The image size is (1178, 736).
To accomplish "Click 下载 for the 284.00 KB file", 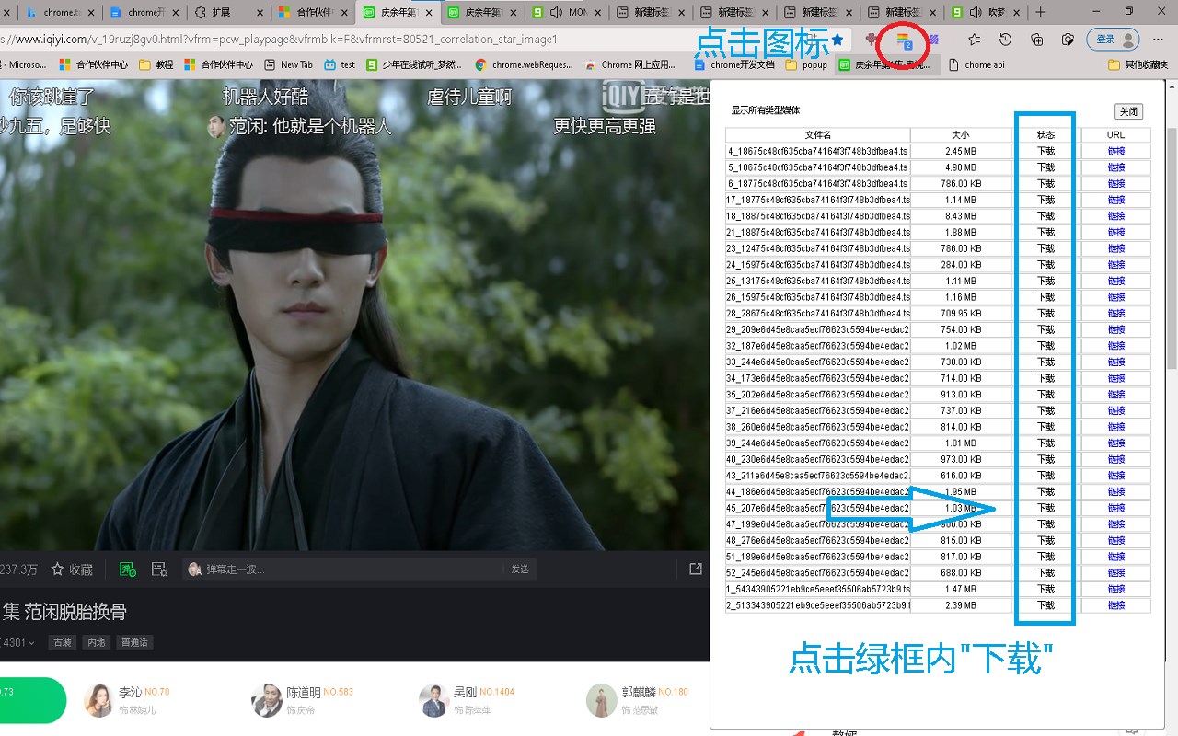I will point(1046,265).
